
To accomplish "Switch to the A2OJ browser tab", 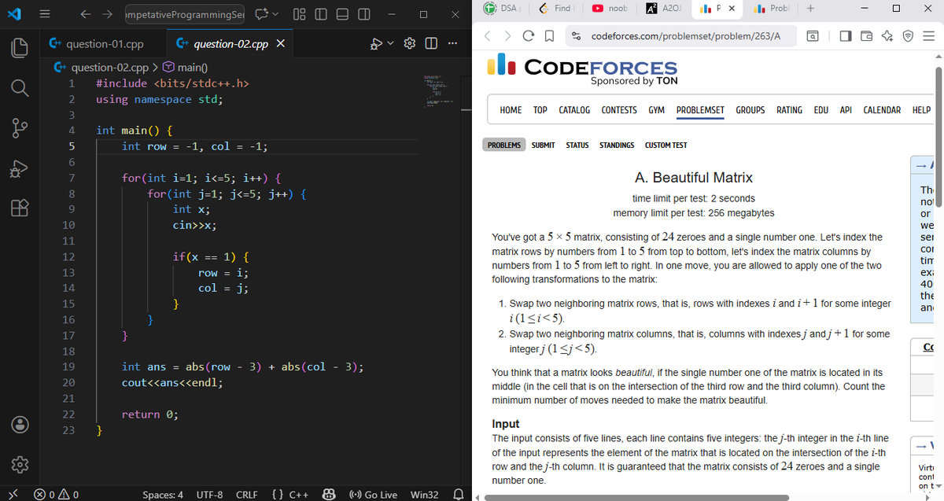I will tap(664, 9).
